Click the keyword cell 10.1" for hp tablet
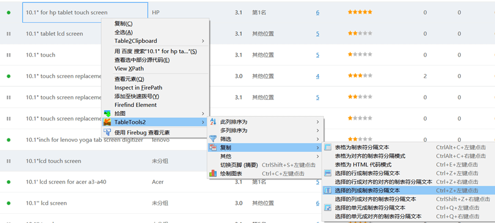This screenshot has width=495, height=223. click(67, 12)
